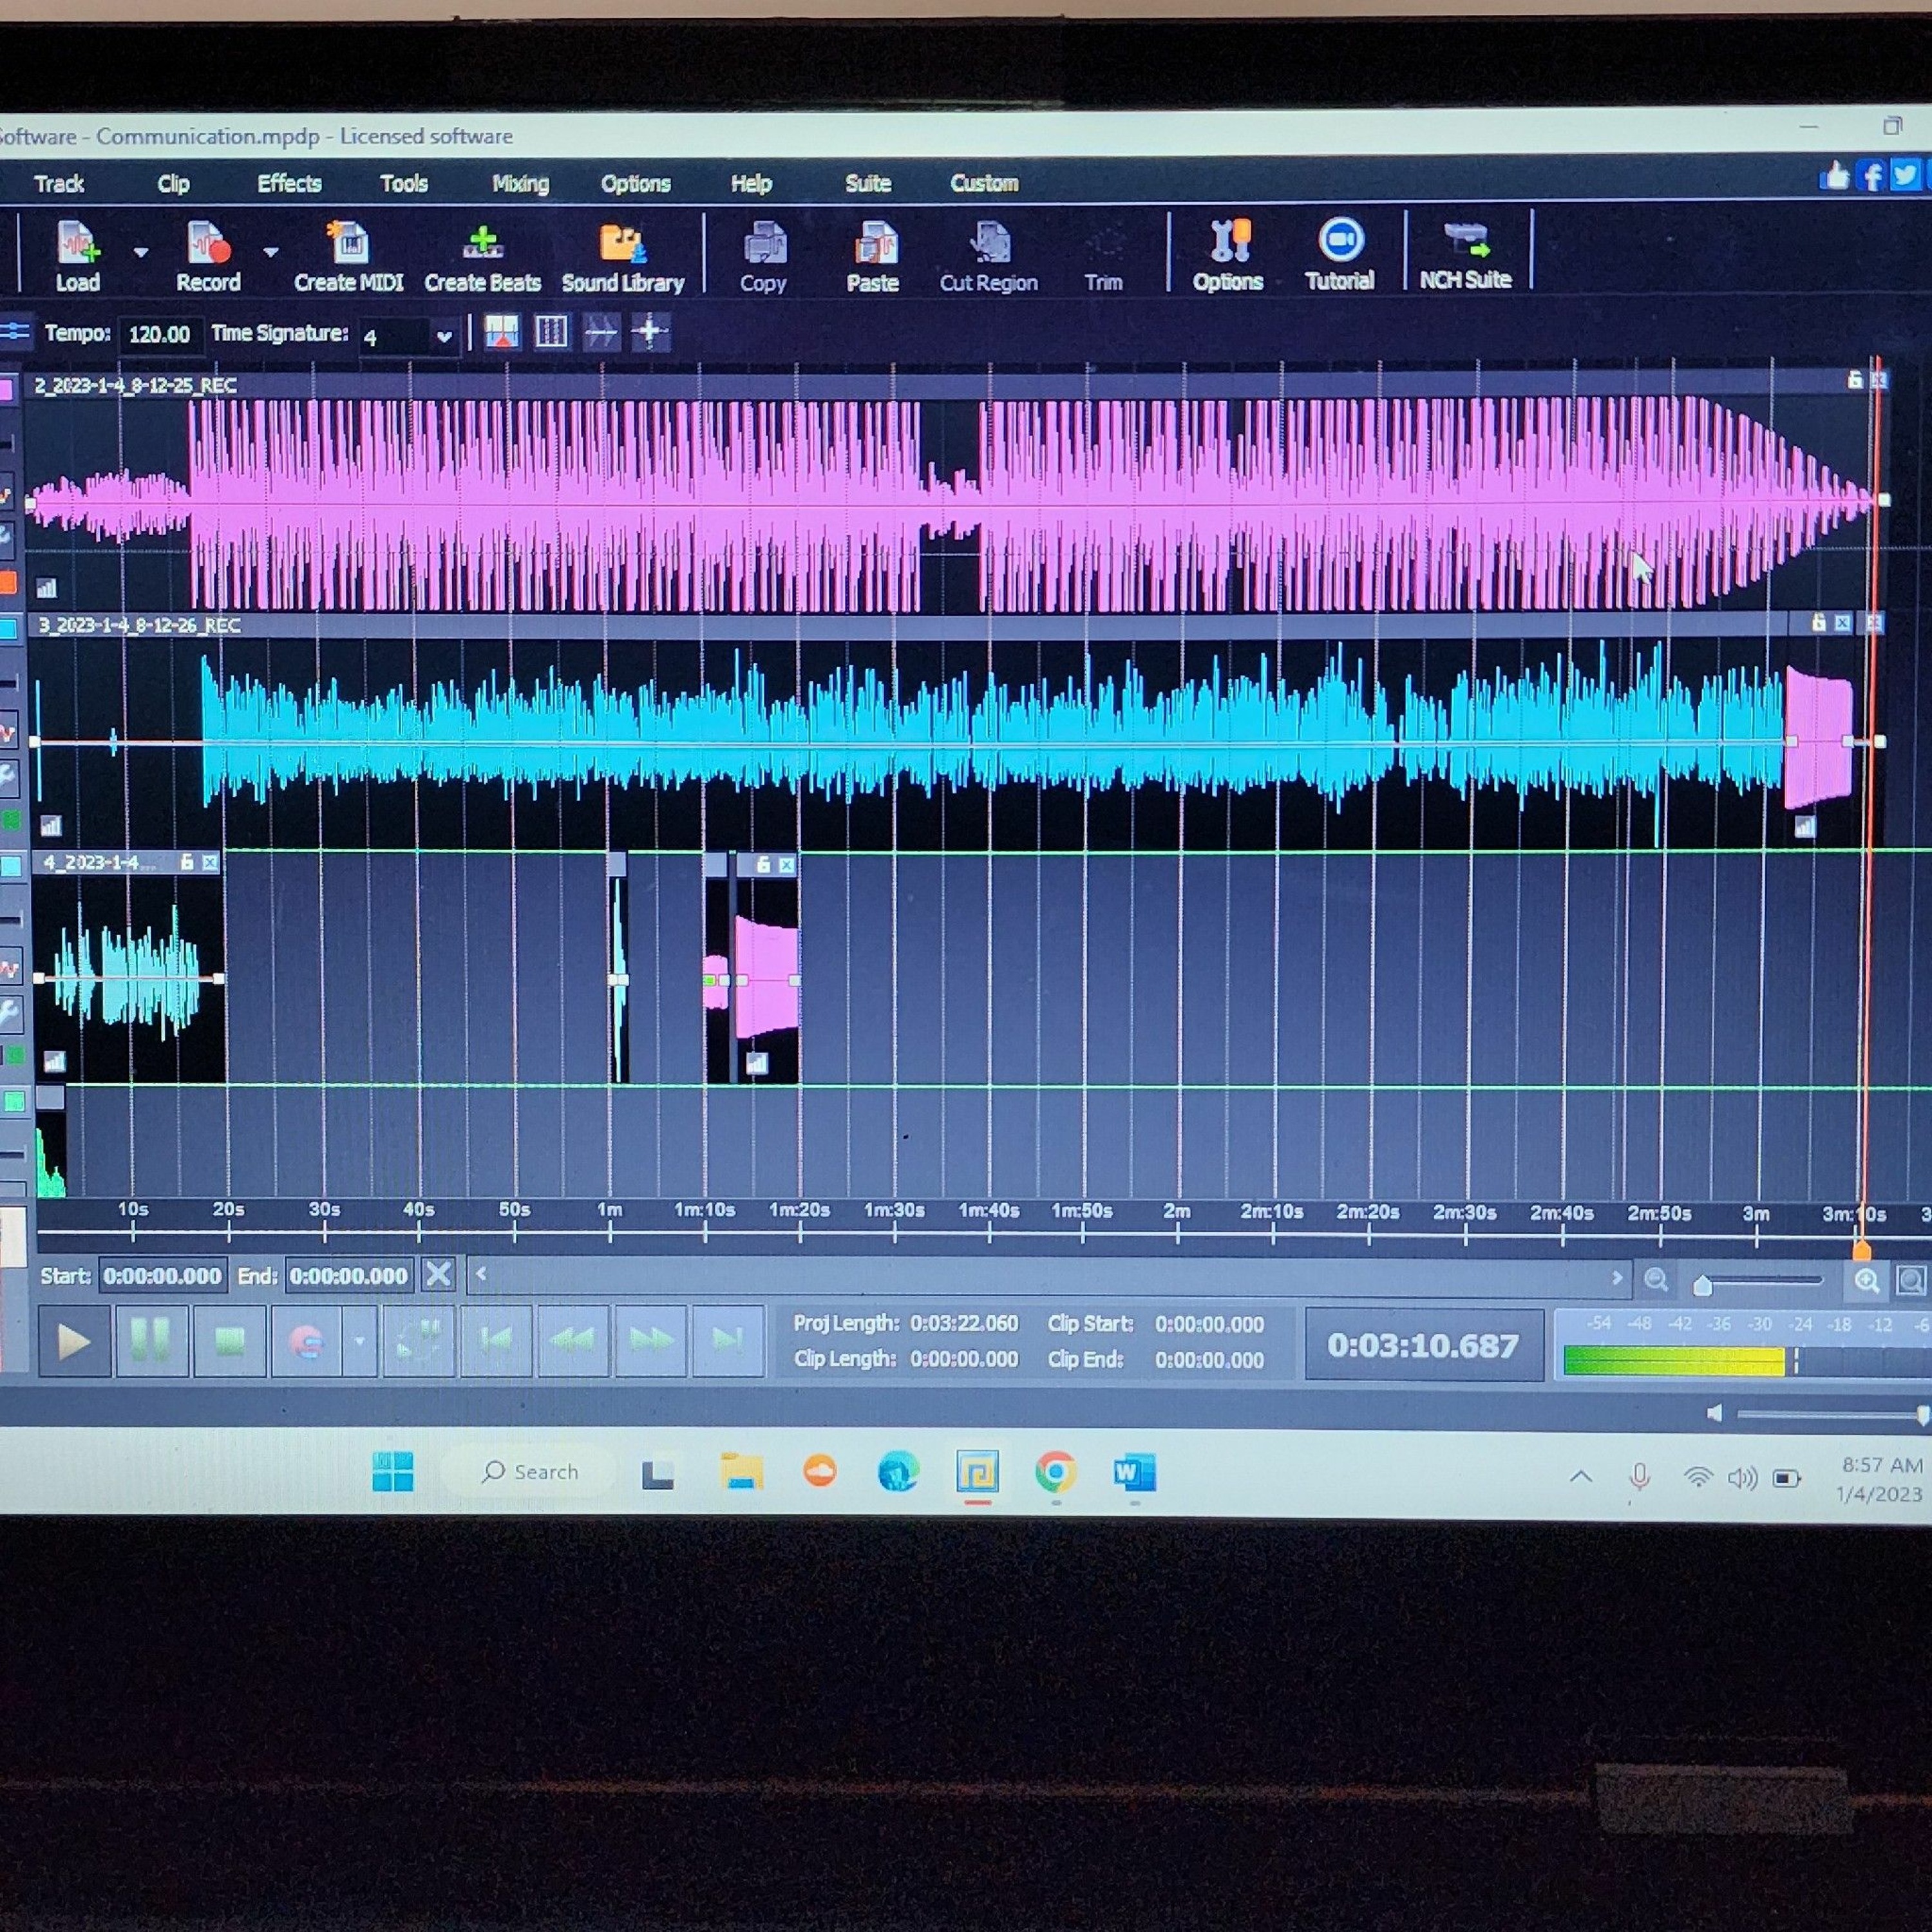Viewport: 1932px width, 1932px height.
Task: Open the Sound Library
Action: pyautogui.click(x=622, y=257)
